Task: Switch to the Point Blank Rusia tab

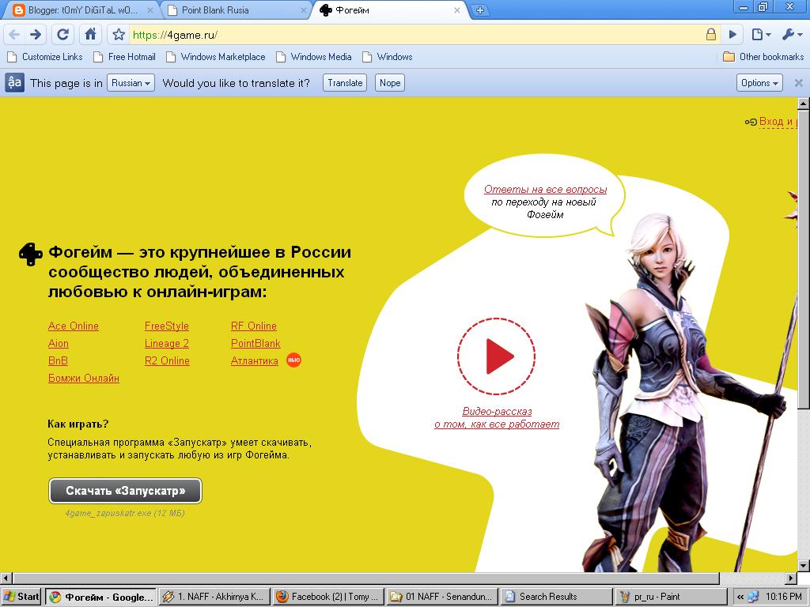Action: tap(236, 10)
